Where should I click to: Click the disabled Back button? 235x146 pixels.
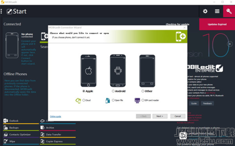tap(143, 116)
